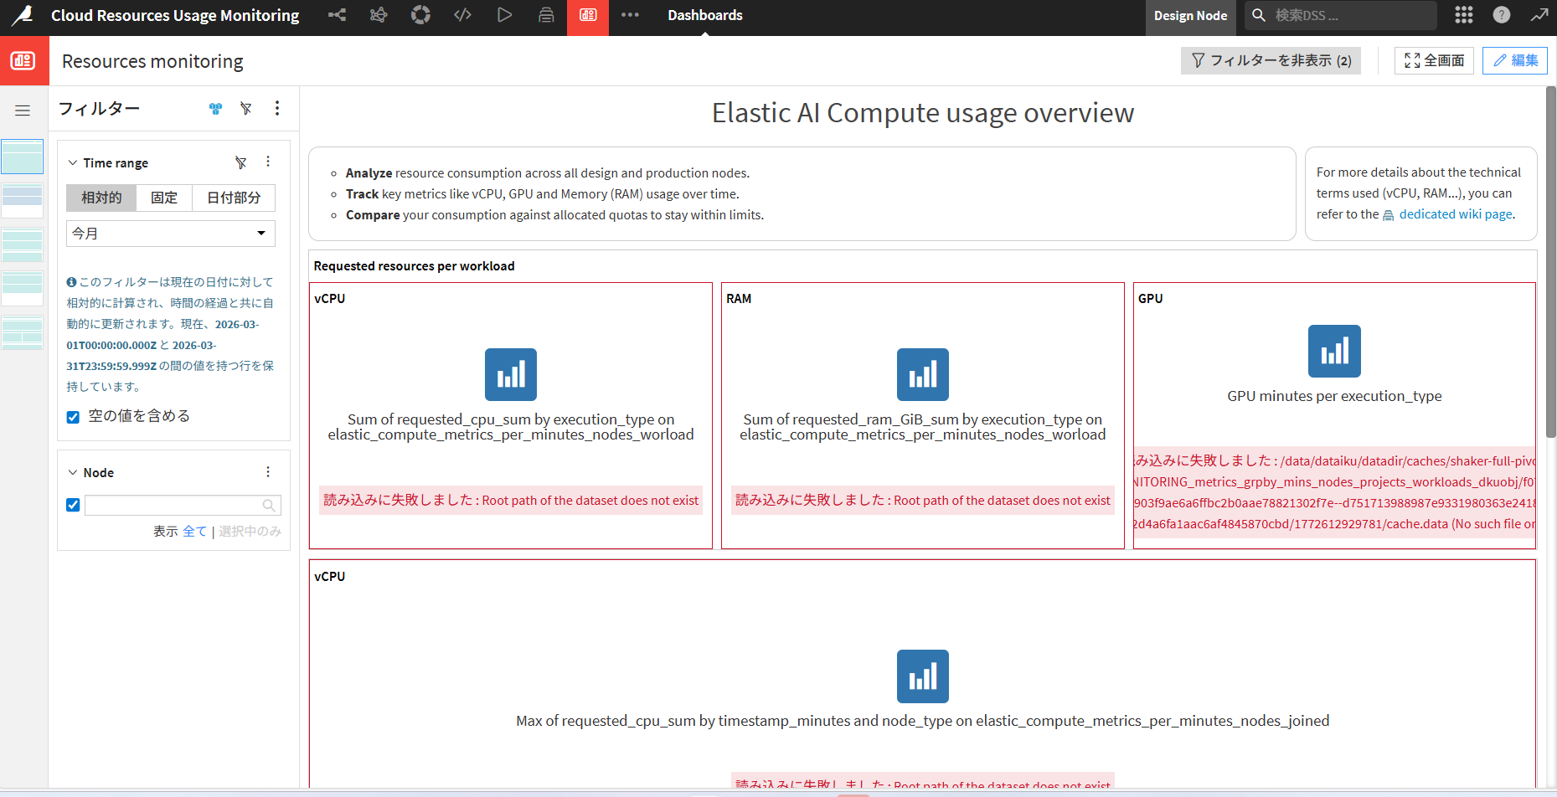
Task: Open the Flow icon in top bar
Action: click(337, 15)
